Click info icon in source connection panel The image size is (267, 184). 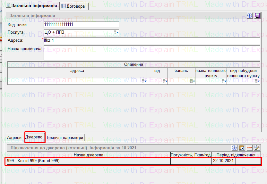pos(234,148)
